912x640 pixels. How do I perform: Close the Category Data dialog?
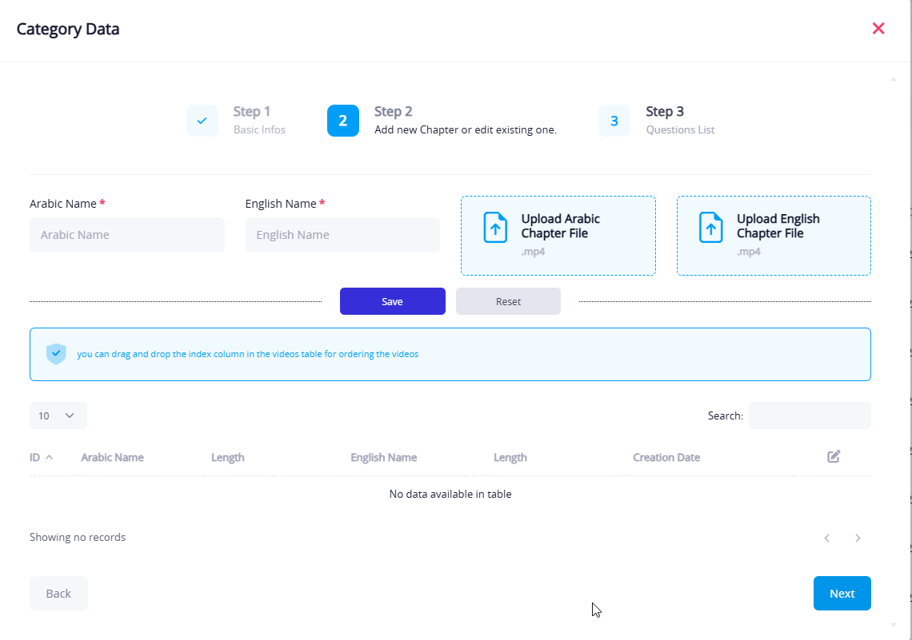(878, 29)
